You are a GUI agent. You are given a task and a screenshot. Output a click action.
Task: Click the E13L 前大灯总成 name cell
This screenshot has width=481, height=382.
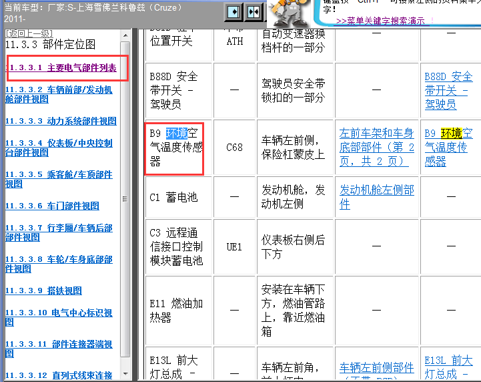click(179, 364)
